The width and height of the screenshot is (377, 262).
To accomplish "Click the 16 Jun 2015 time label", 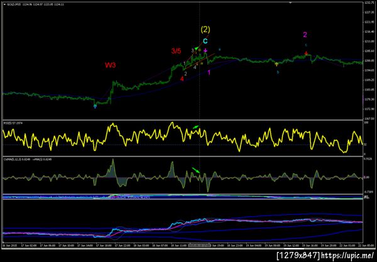I will 9,246.
